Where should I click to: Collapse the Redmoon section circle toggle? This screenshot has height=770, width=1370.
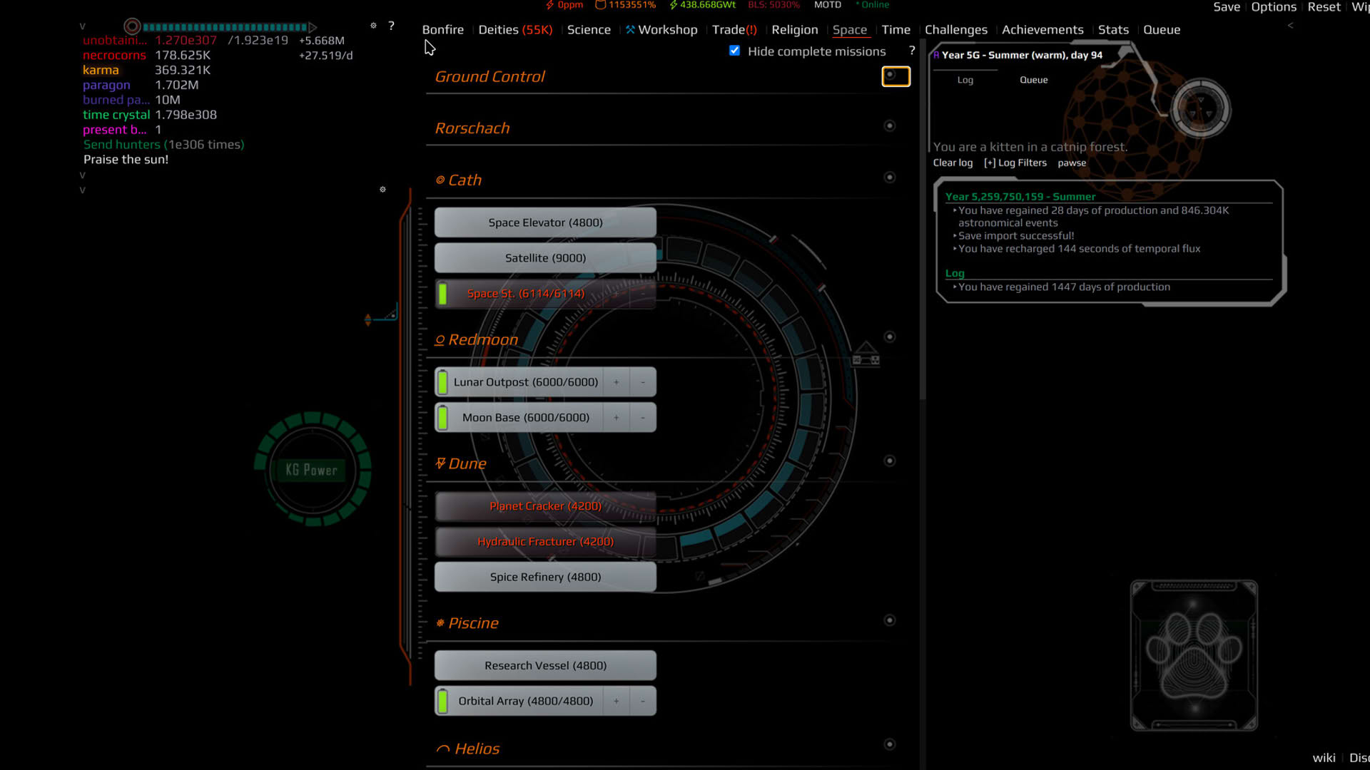[x=889, y=337]
